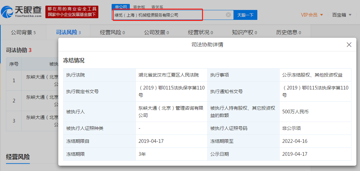Click the freeze end date 2022-04-16
Viewport: 360px width, 171px height.
click(x=295, y=141)
